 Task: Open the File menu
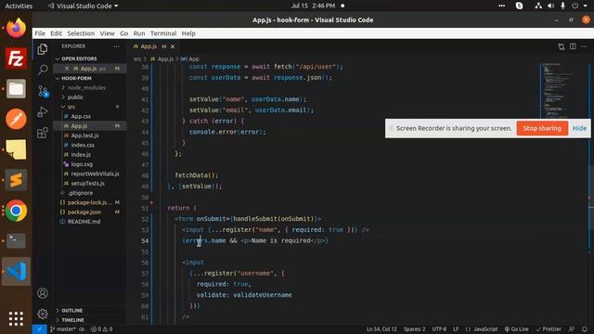pyautogui.click(x=40, y=33)
